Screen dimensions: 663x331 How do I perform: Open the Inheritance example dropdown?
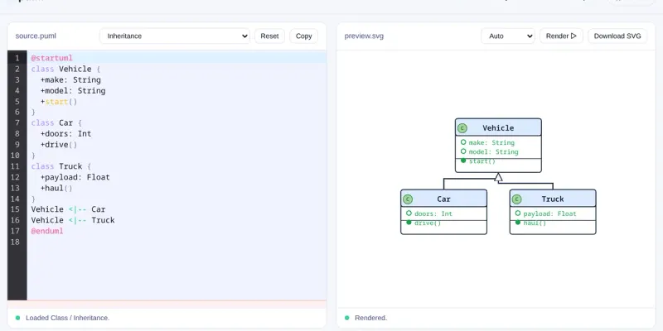pos(175,36)
